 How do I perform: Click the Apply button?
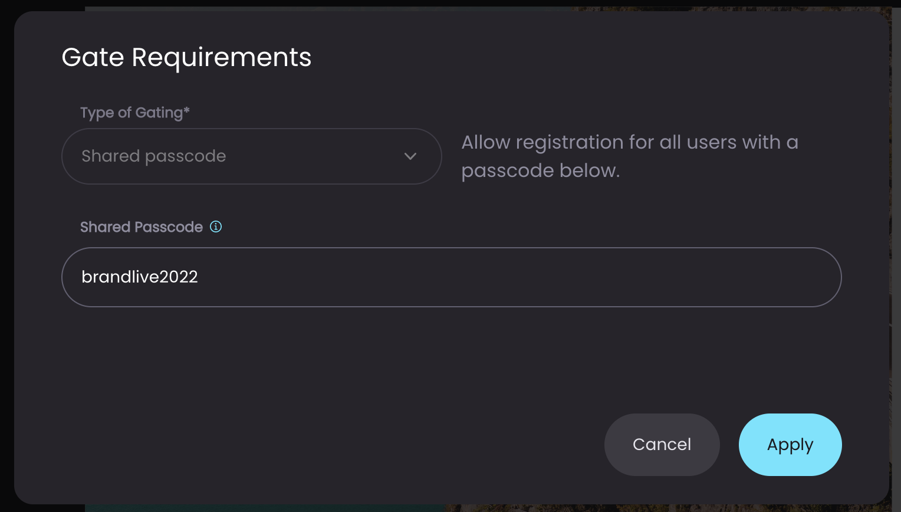point(790,445)
